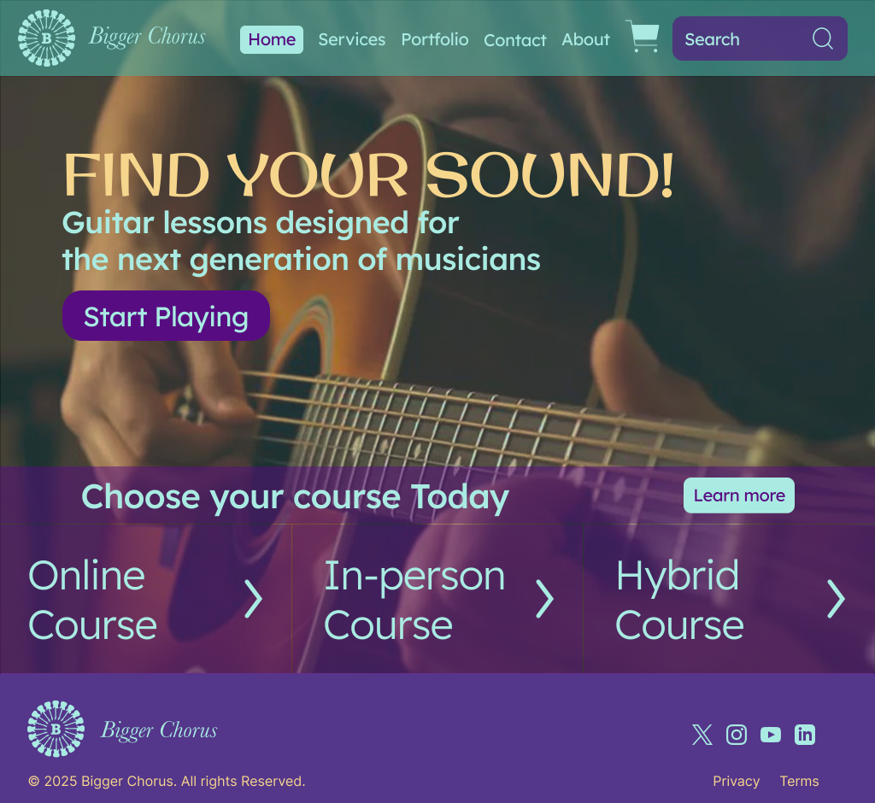Click the Learn more button
875x803 pixels.
[x=739, y=495]
